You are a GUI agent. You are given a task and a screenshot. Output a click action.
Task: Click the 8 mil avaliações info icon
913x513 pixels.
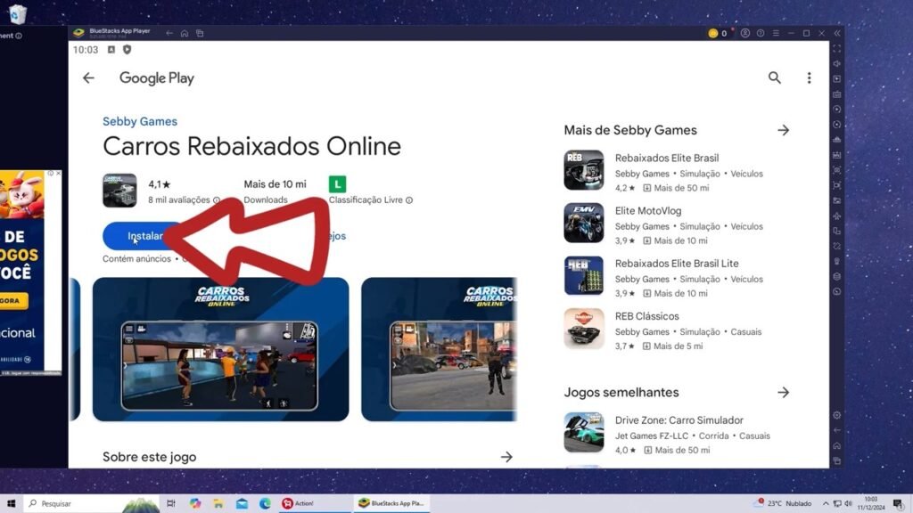click(x=217, y=200)
